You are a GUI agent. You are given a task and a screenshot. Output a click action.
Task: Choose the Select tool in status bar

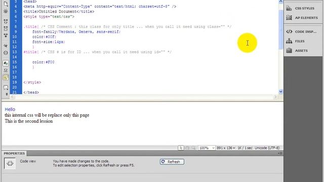point(181,148)
